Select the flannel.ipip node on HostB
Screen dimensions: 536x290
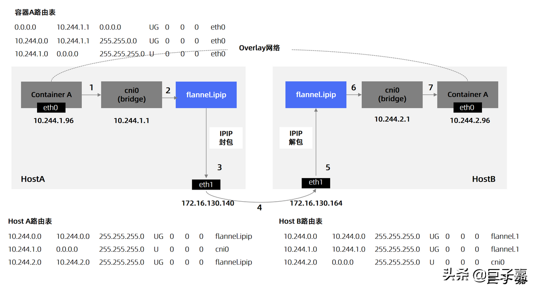(315, 95)
